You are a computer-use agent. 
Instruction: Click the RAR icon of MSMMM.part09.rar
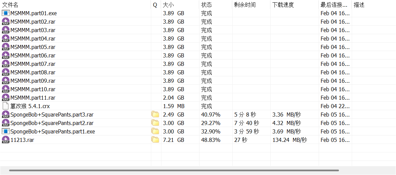(5, 81)
